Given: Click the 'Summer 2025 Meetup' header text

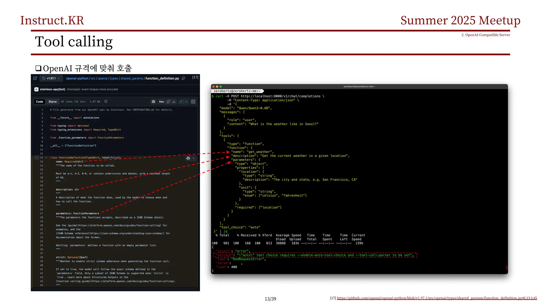Looking at the screenshot, I should (x=460, y=20).
